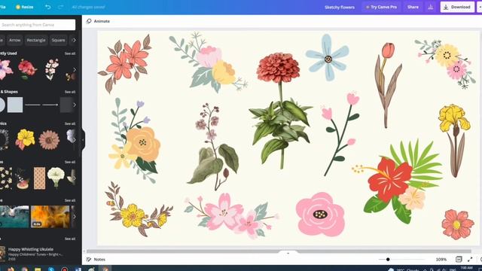This screenshot has width=482, height=271.
Task: Open the insights chart icon
Action: pos(430,7)
